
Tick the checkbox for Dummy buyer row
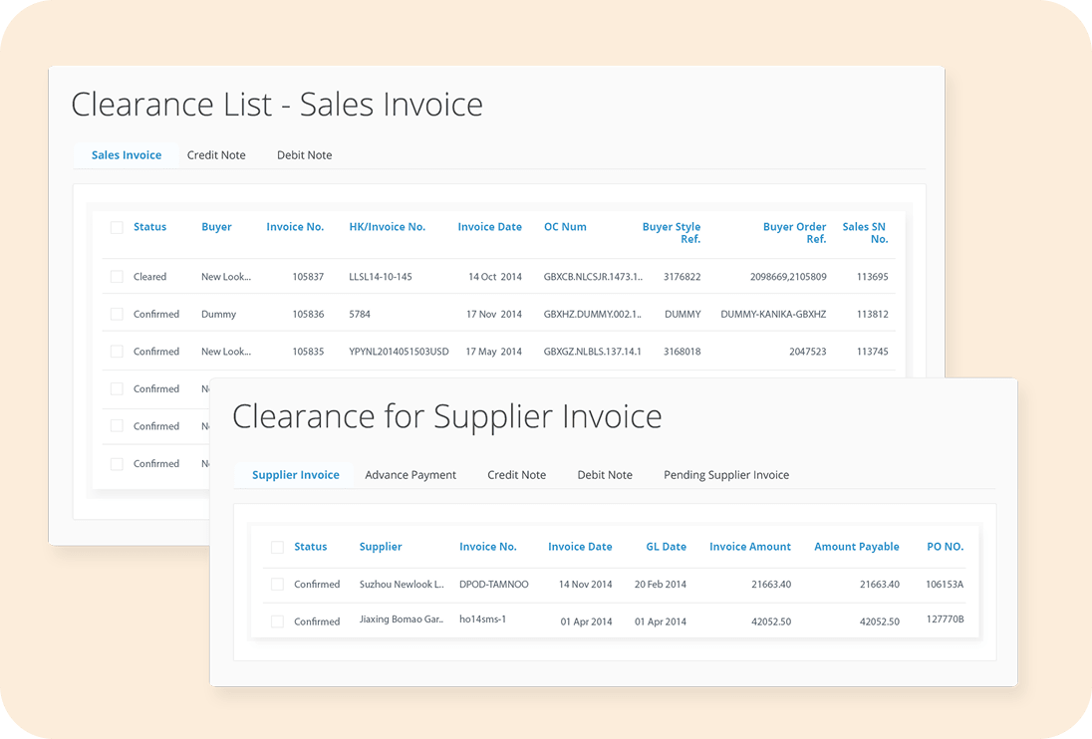click(117, 314)
